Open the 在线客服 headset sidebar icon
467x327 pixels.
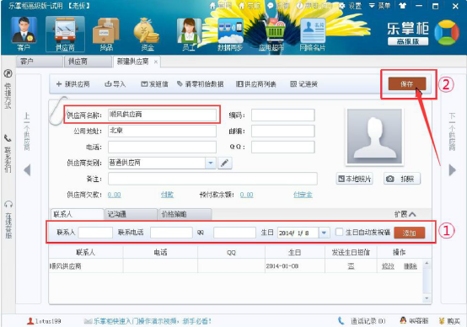[x=8, y=204]
